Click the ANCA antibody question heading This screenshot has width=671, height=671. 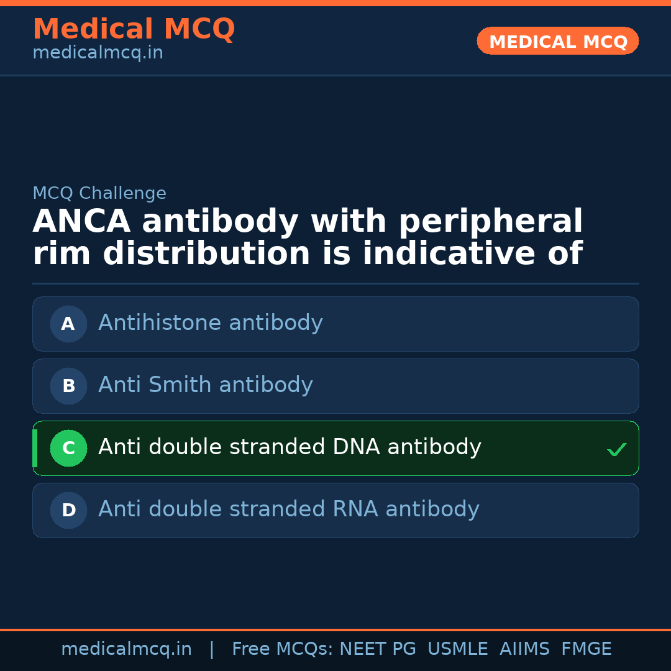coord(308,238)
